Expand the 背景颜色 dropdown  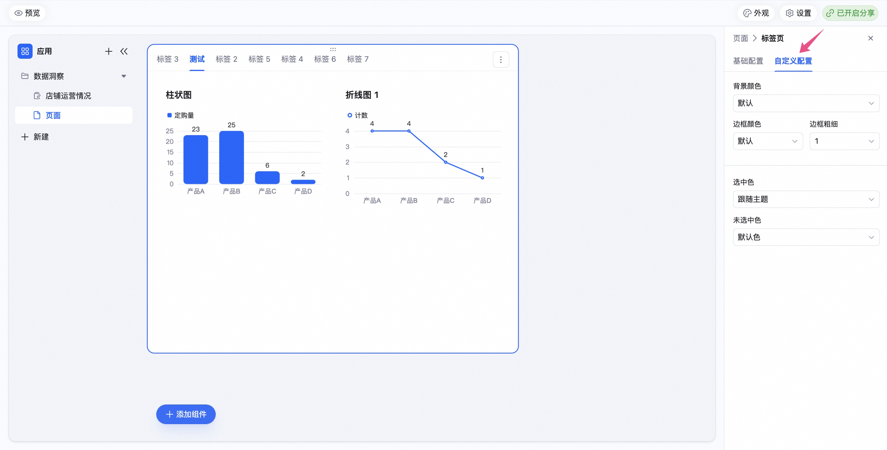click(806, 103)
